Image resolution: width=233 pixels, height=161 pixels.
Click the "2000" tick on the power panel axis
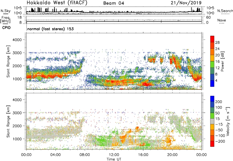pos(17,66)
